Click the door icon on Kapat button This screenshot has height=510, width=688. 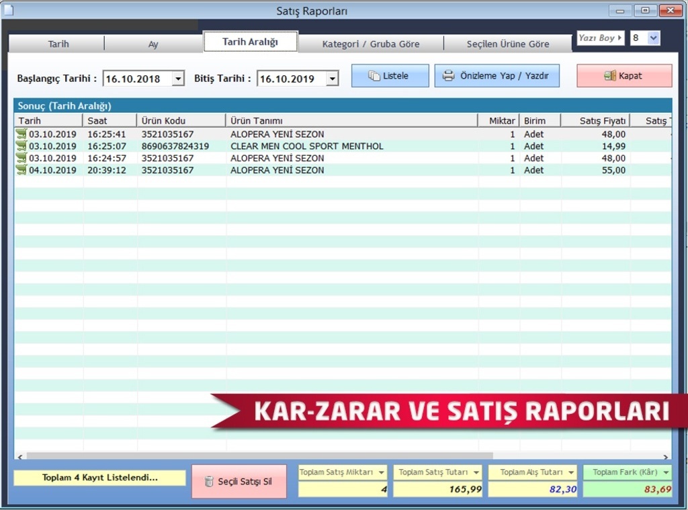coord(609,75)
